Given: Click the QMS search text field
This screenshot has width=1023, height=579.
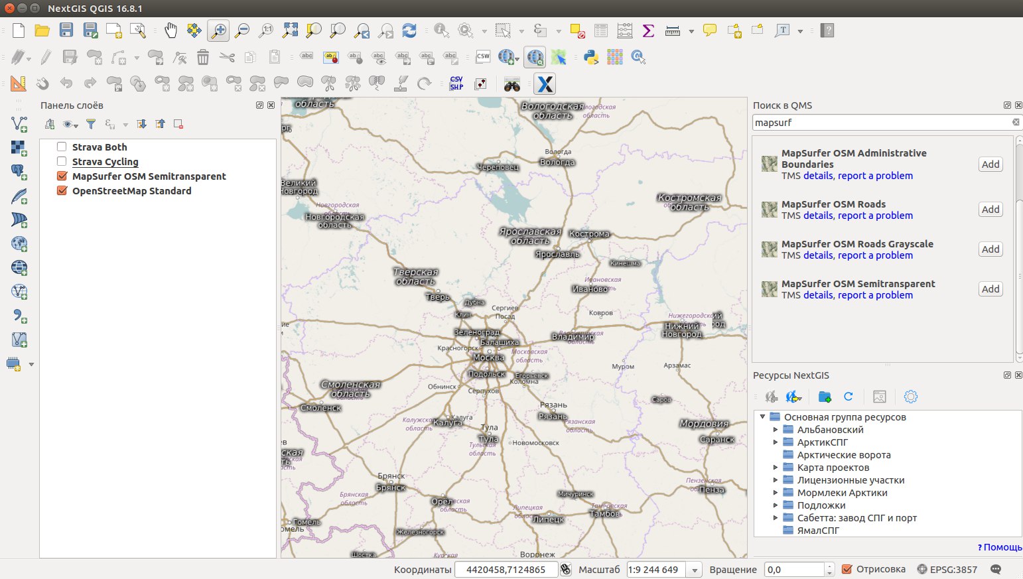Looking at the screenshot, I should [881, 123].
